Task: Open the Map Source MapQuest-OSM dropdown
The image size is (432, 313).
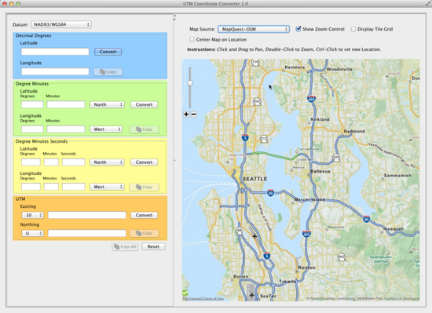Action: click(254, 29)
